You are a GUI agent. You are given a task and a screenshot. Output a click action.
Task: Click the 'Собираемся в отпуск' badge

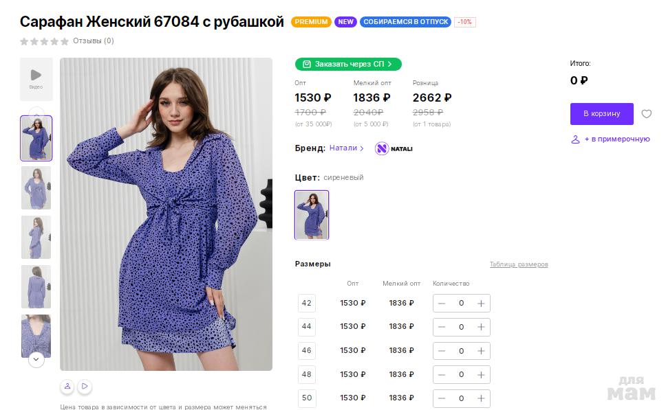click(405, 22)
